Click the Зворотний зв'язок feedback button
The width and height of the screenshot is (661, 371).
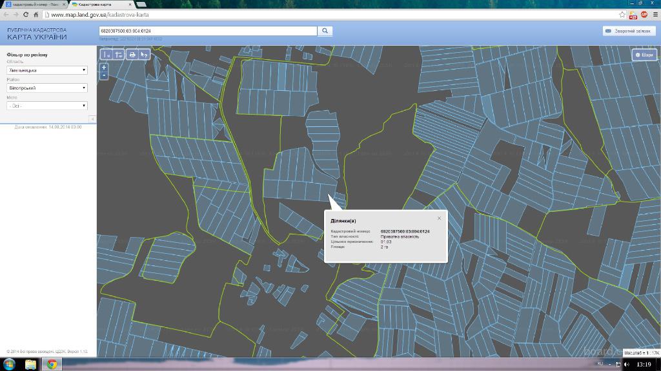pyautogui.click(x=629, y=30)
